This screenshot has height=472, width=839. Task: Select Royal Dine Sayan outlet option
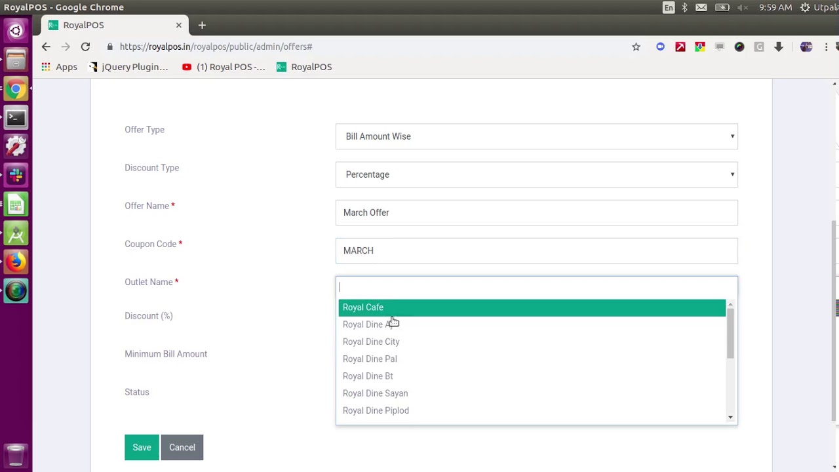(532, 393)
